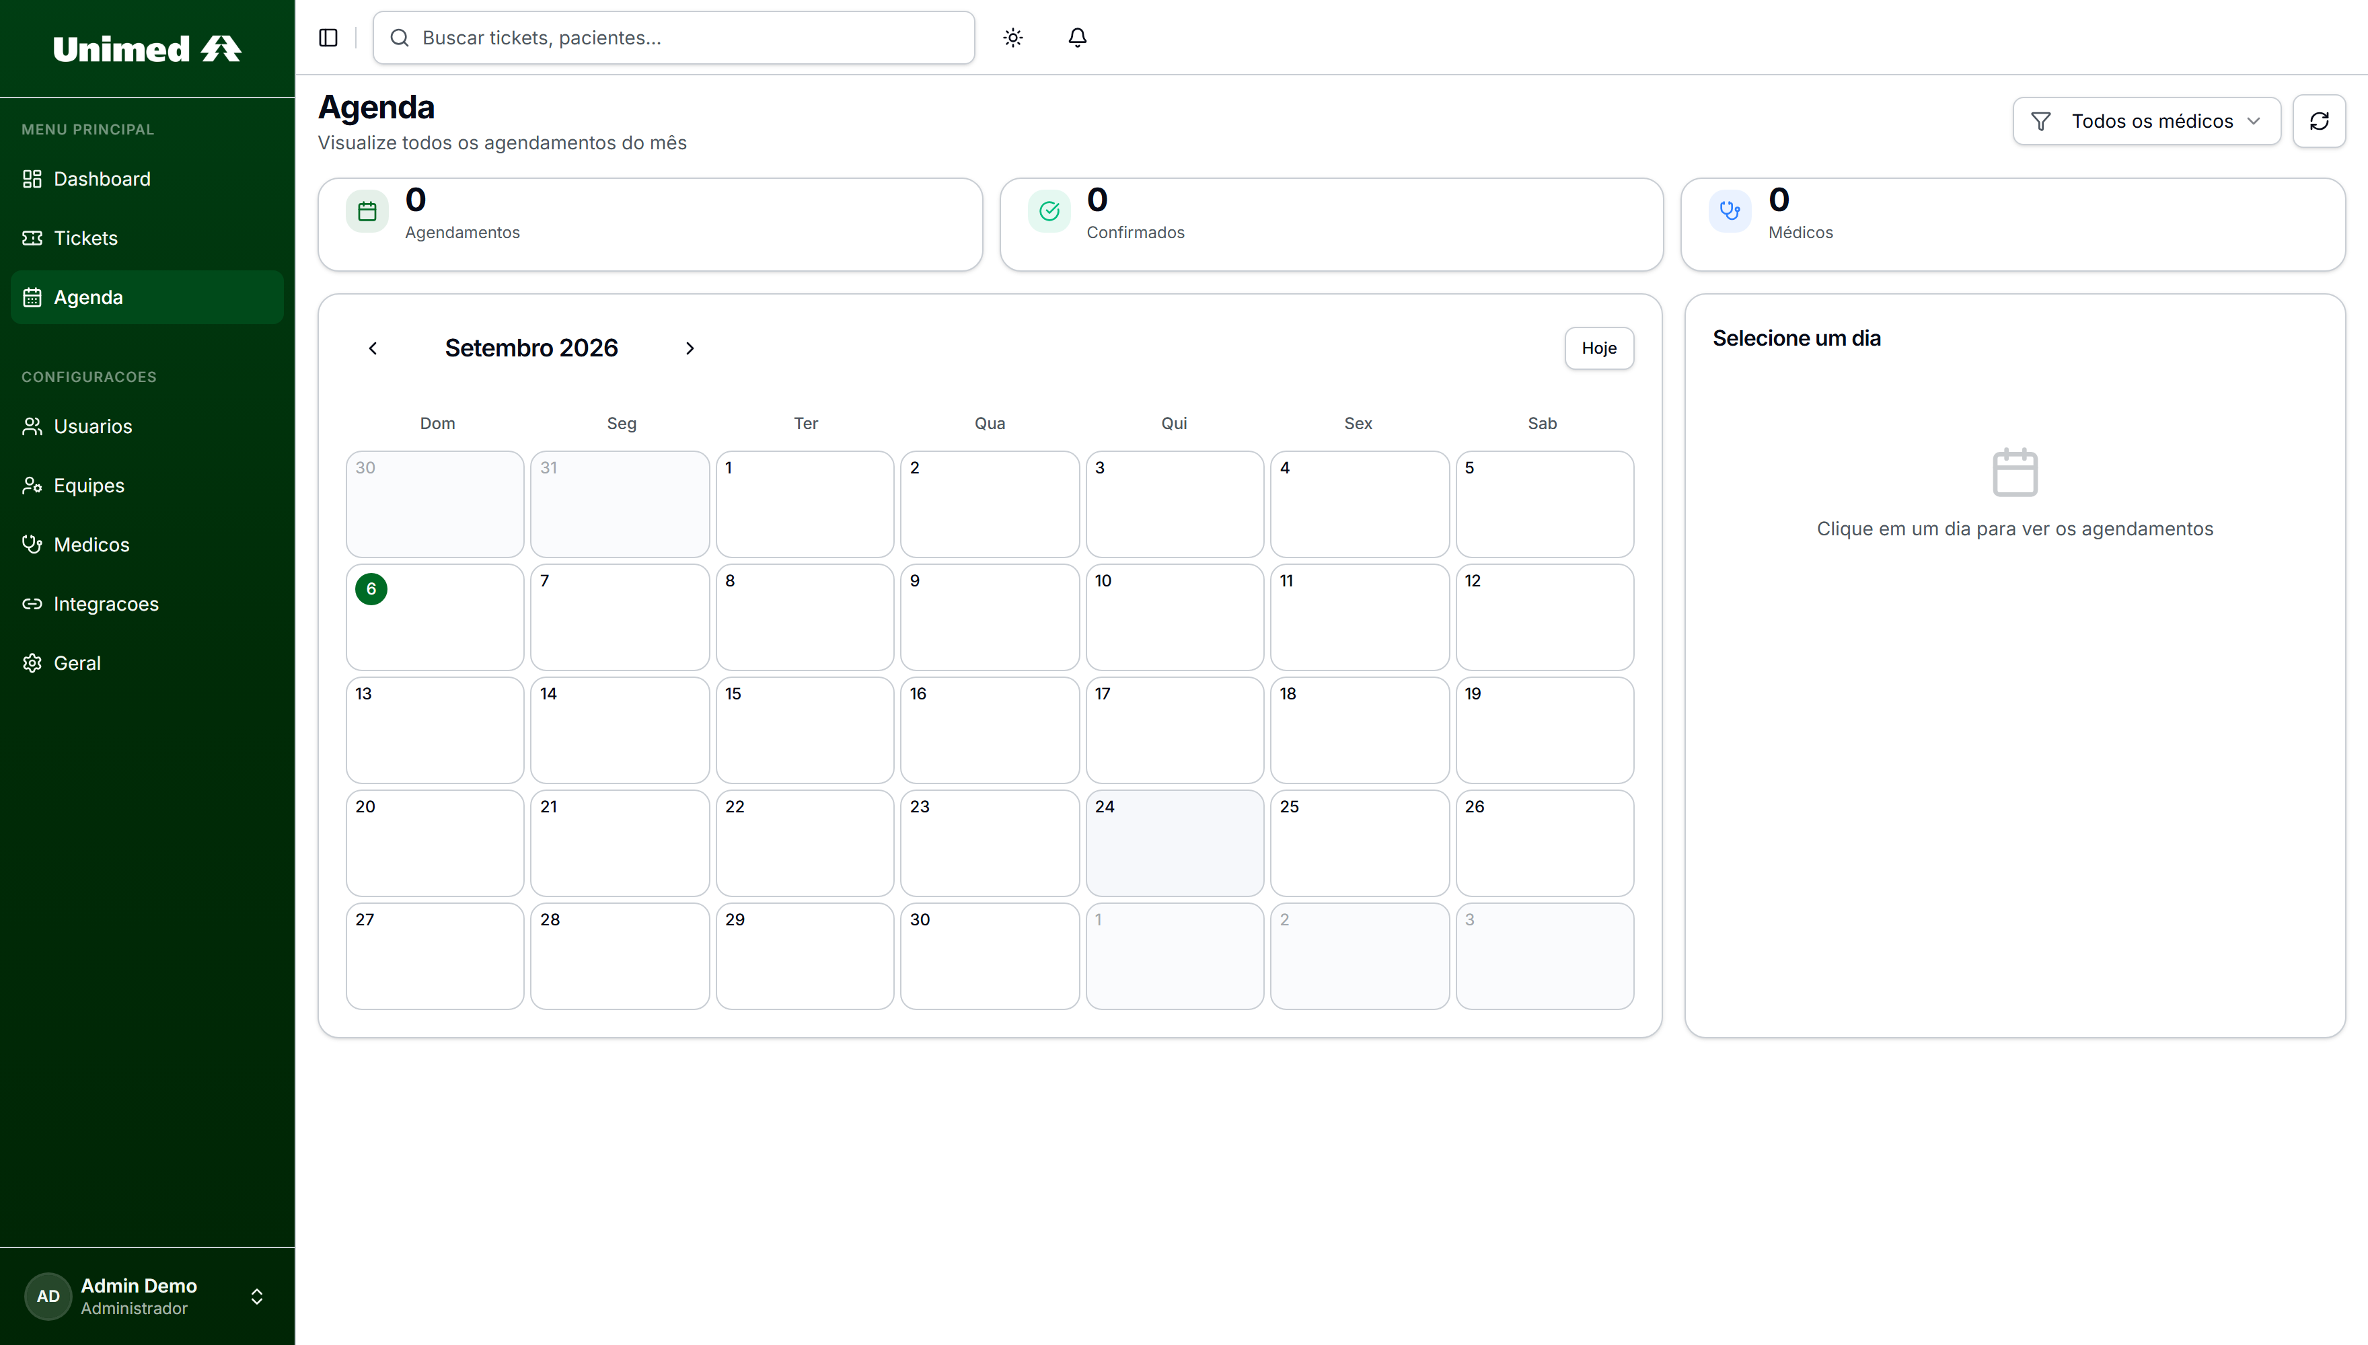
Task: Go to previous month arrow
Action: 372,348
